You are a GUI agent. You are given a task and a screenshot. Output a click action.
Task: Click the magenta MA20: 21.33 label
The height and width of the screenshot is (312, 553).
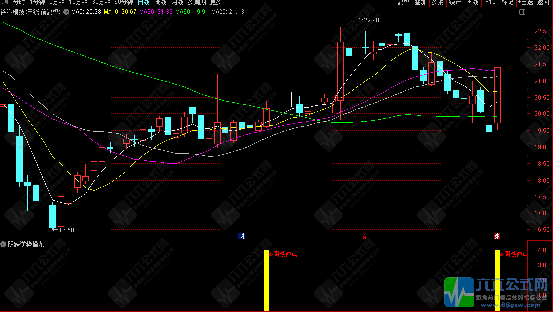pyautogui.click(x=156, y=12)
